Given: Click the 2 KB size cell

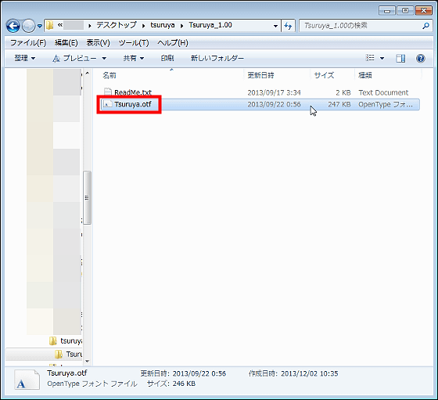Looking at the screenshot, I should point(343,92).
